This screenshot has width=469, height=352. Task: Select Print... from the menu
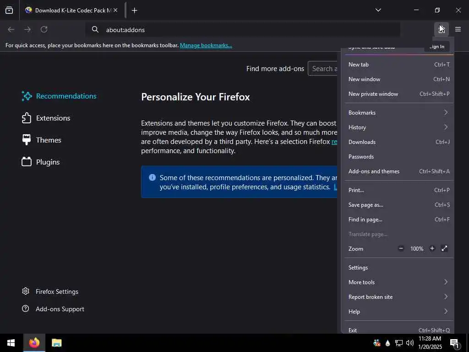point(399,190)
